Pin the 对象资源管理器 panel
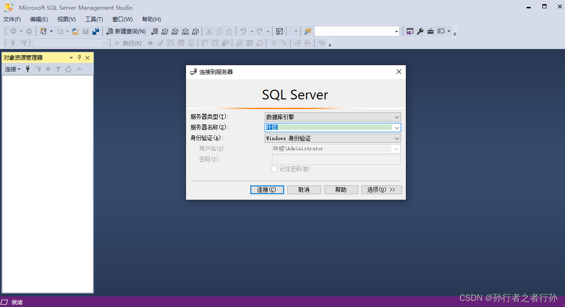Viewport: 565px width, 307px height. tap(80, 57)
